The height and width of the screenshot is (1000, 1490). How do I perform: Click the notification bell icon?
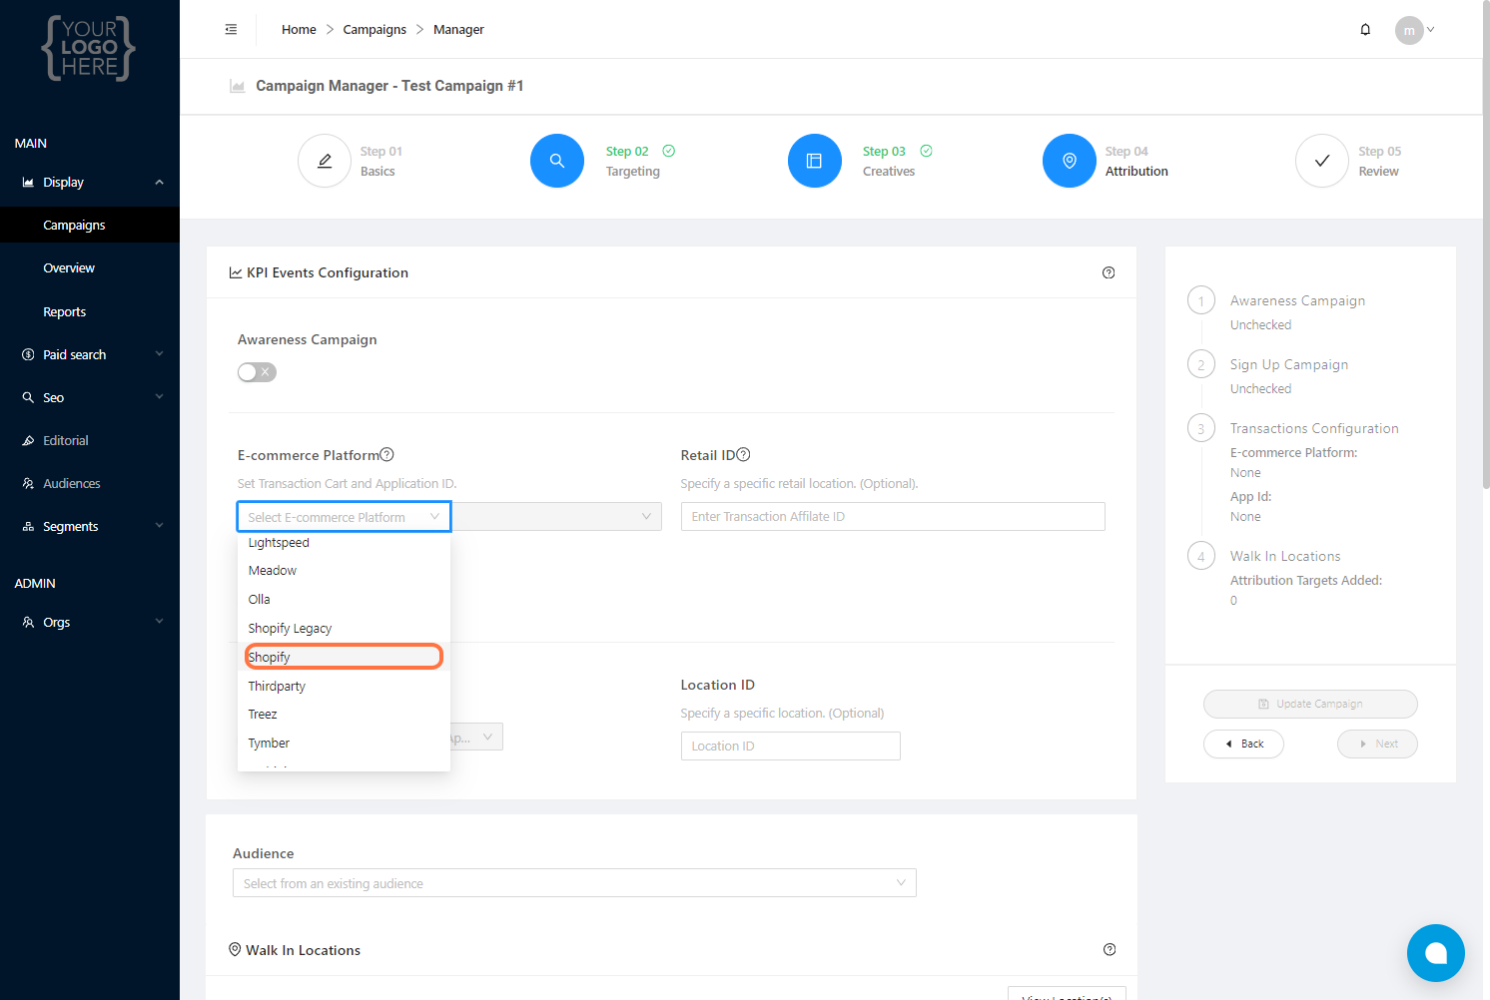[1365, 30]
